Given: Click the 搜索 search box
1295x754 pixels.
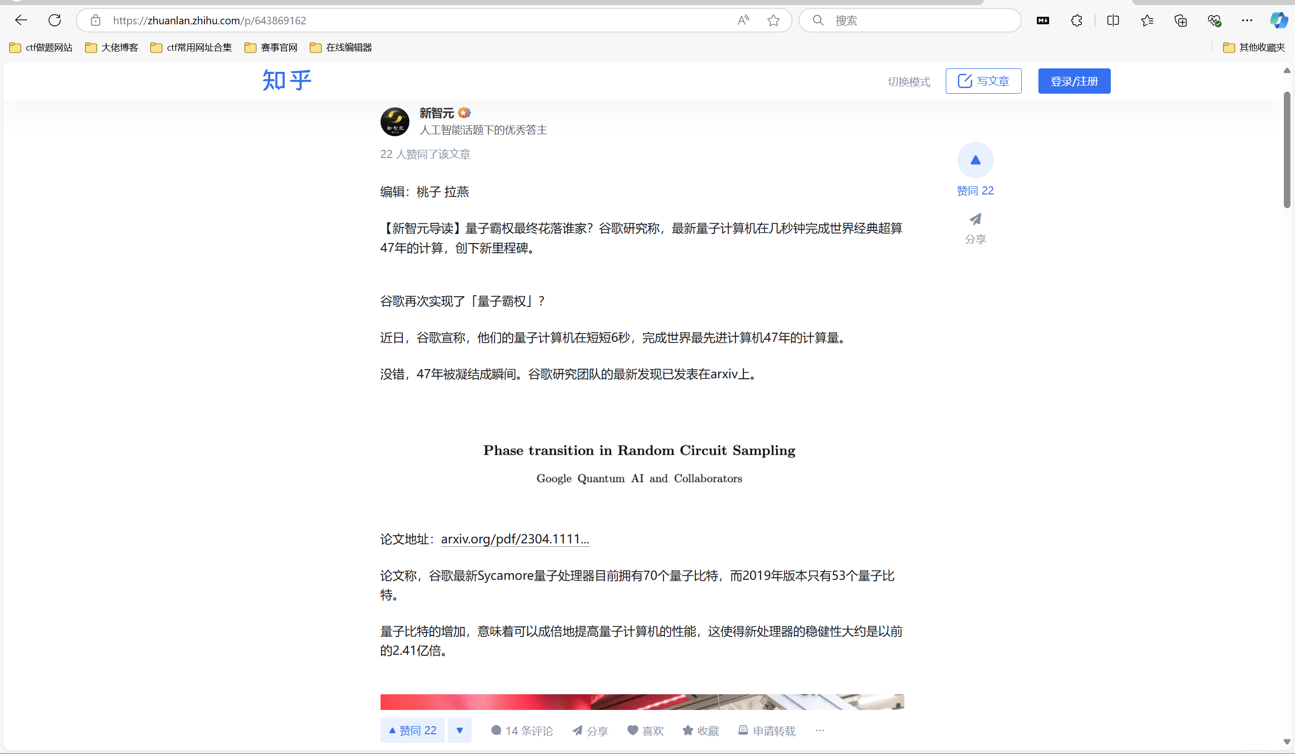Looking at the screenshot, I should (910, 21).
